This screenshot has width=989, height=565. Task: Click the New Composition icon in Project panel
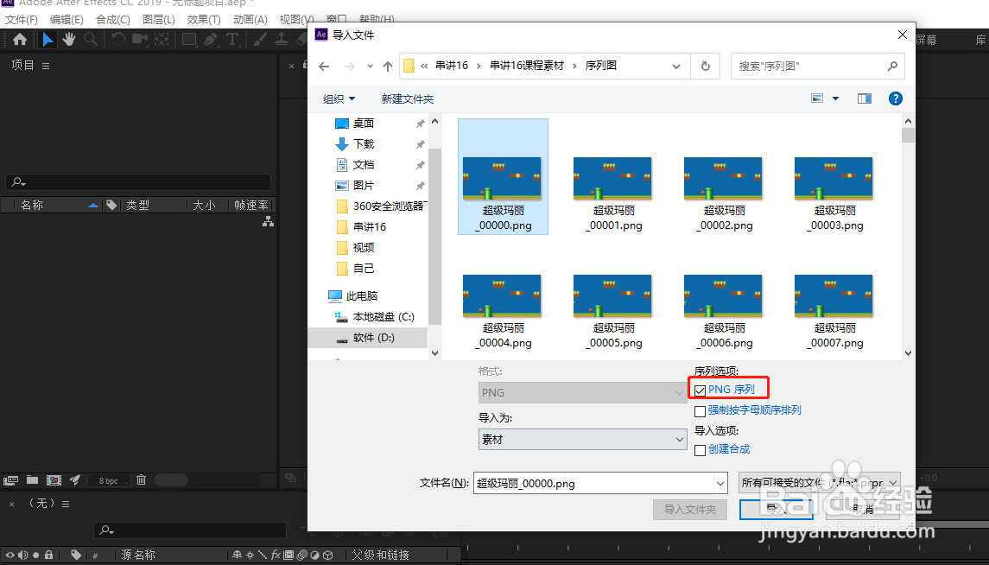click(x=54, y=480)
